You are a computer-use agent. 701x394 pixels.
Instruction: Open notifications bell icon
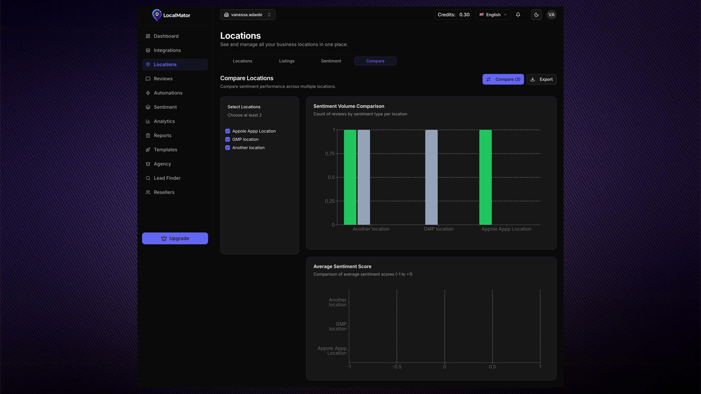(518, 15)
